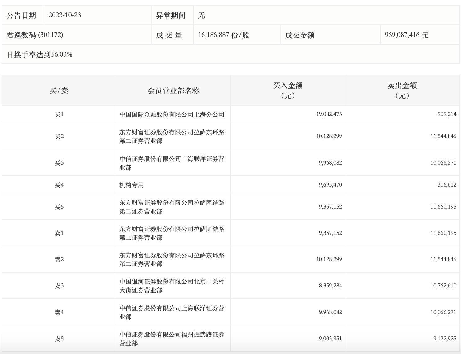Select sell amount 11,544,846 in 买2 row
This screenshot has height=354, width=461.
click(x=443, y=136)
